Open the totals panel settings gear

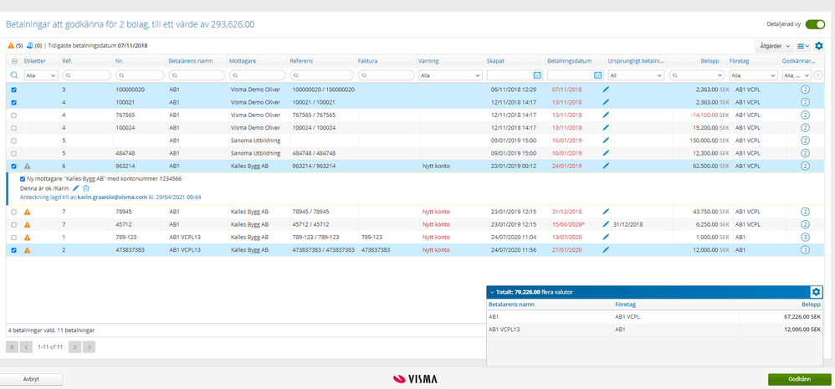817,292
